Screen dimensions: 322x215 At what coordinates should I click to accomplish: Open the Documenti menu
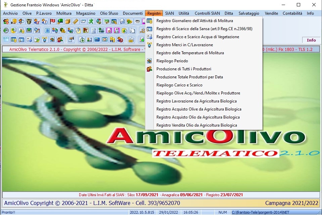coord(133,13)
